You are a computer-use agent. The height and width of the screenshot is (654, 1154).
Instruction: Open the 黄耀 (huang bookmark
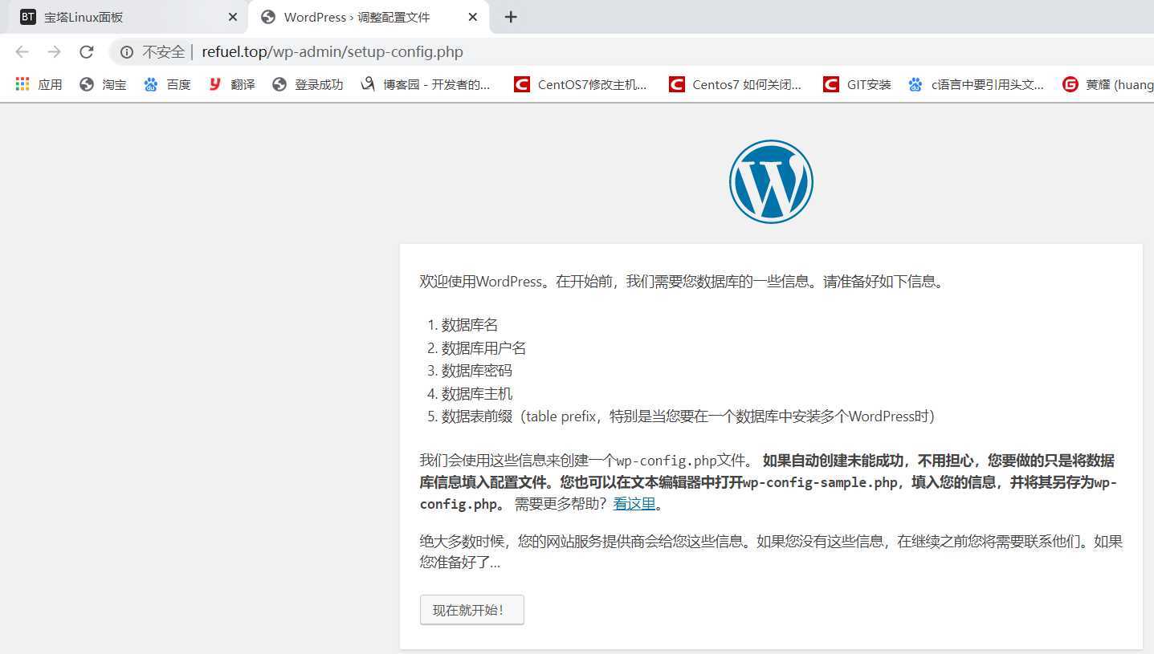click(x=1108, y=84)
